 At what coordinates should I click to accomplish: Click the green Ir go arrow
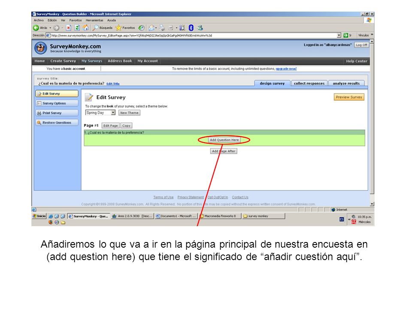[345, 35]
